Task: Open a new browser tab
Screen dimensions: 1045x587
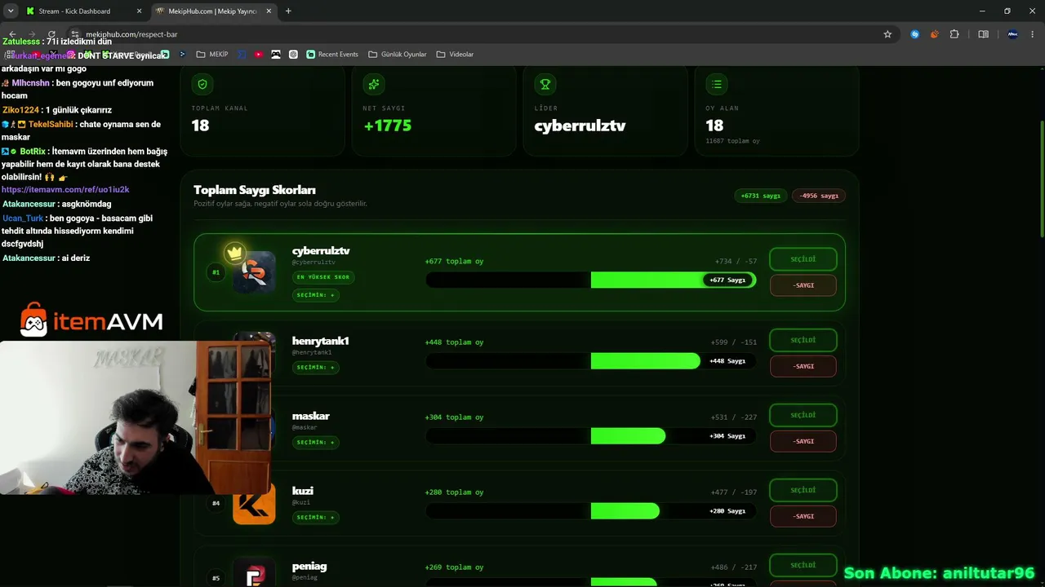Action: point(288,11)
